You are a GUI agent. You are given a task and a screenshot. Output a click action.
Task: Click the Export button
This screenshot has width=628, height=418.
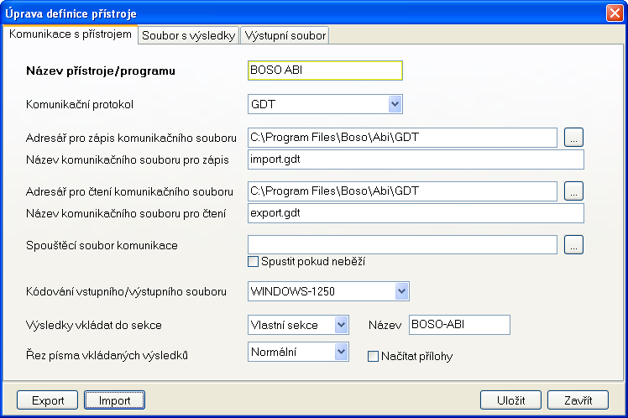(x=48, y=400)
